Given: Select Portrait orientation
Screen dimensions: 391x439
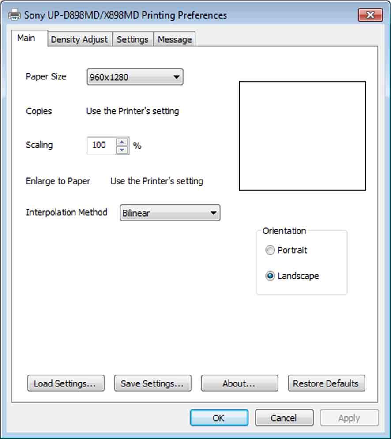Looking at the screenshot, I should click(286, 250).
